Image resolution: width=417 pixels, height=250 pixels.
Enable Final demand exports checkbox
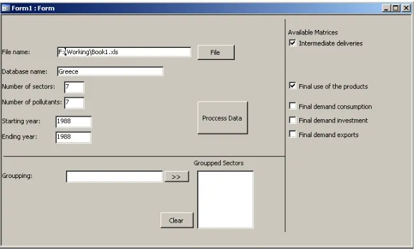pos(292,134)
